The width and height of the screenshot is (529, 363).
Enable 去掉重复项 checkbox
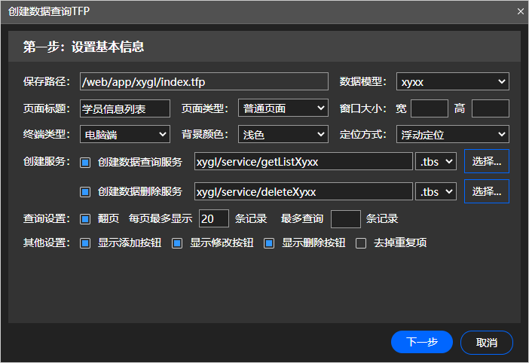coord(361,243)
